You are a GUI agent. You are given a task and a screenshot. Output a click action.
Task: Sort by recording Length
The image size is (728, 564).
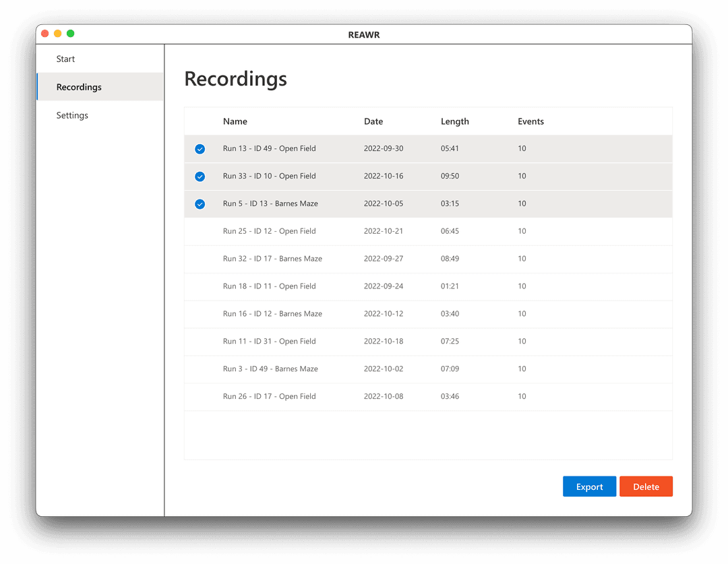(x=454, y=121)
